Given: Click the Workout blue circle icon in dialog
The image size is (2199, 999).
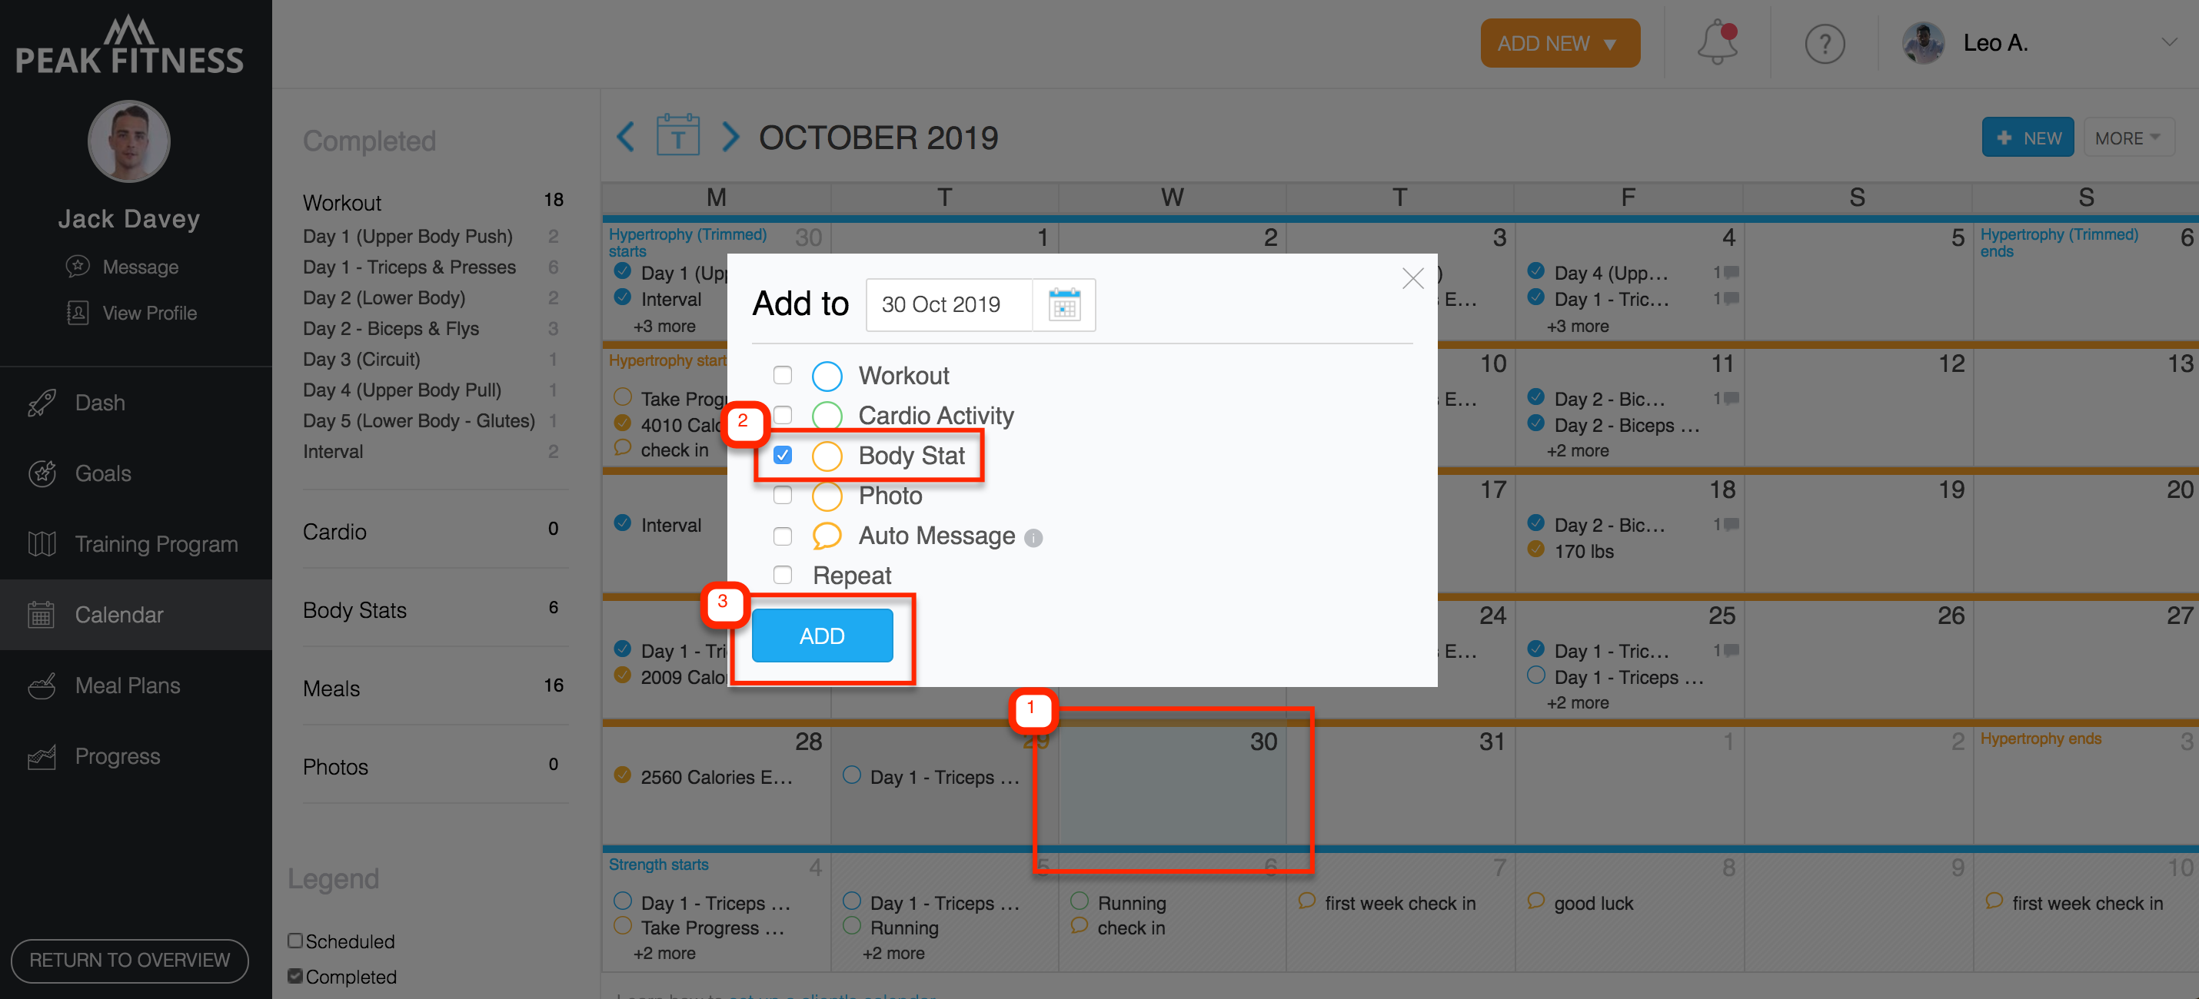Looking at the screenshot, I should coord(827,375).
